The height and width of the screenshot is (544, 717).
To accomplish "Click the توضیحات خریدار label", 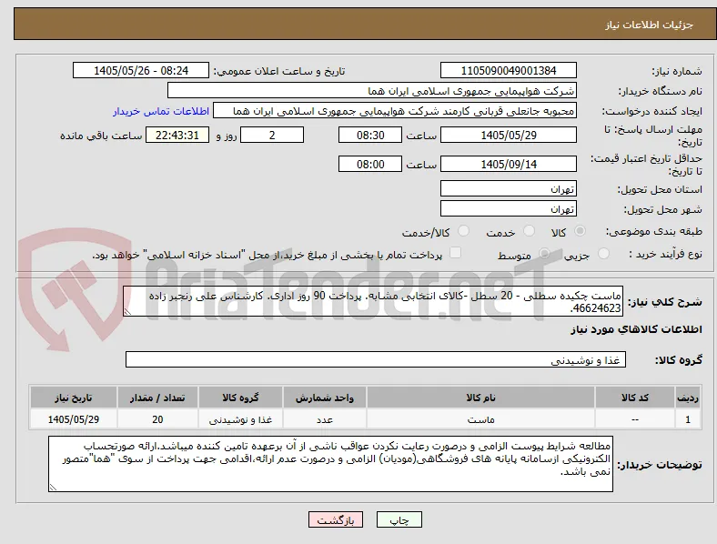I will tap(660, 465).
